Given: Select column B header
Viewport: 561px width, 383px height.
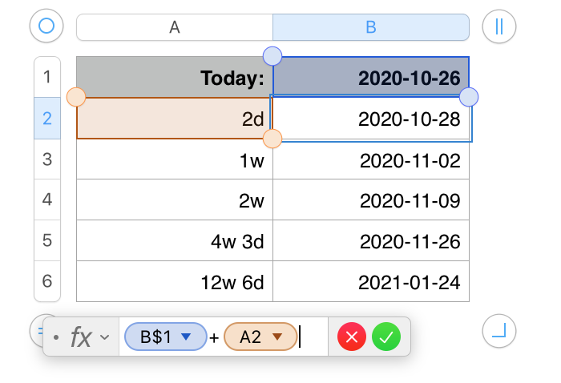Looking at the screenshot, I should tap(371, 27).
